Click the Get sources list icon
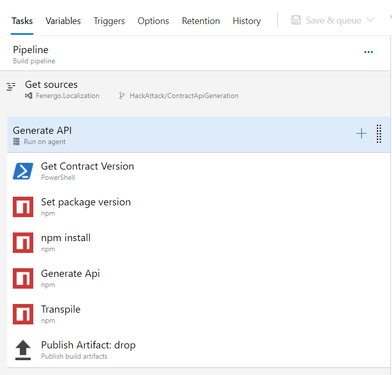The width and height of the screenshot is (392, 375). click(x=11, y=87)
